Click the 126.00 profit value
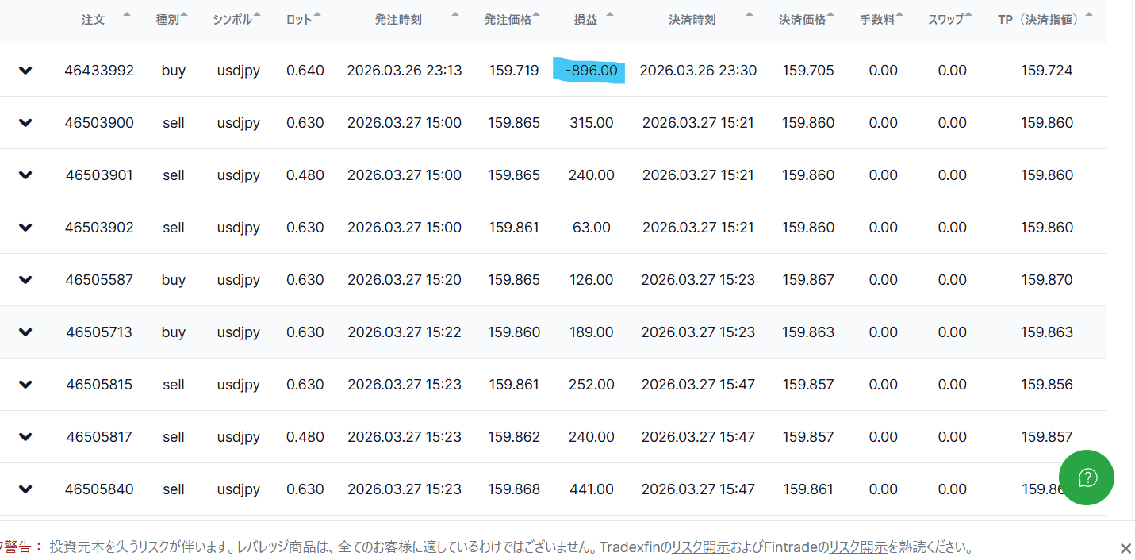The width and height of the screenshot is (1135, 560). click(592, 280)
